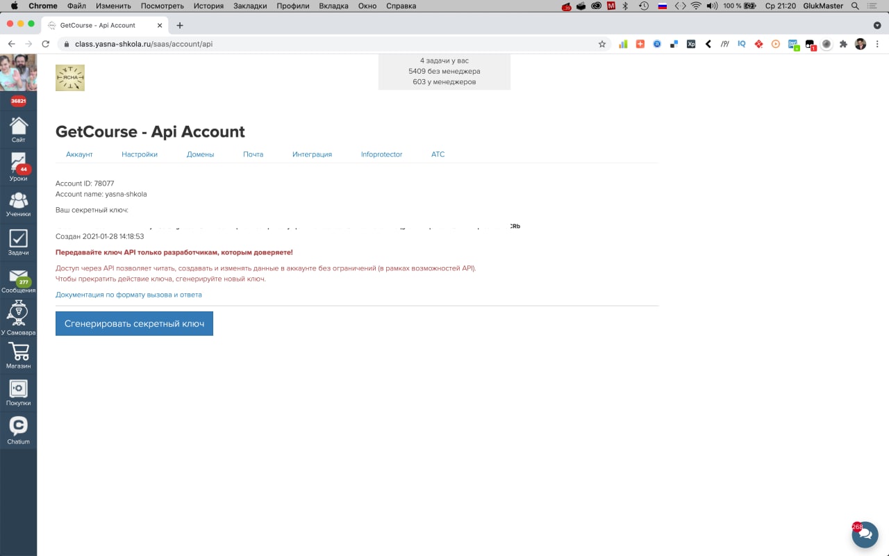This screenshot has width=889, height=556.
Task: Open the Ученики section in sidebar
Action: tap(18, 205)
